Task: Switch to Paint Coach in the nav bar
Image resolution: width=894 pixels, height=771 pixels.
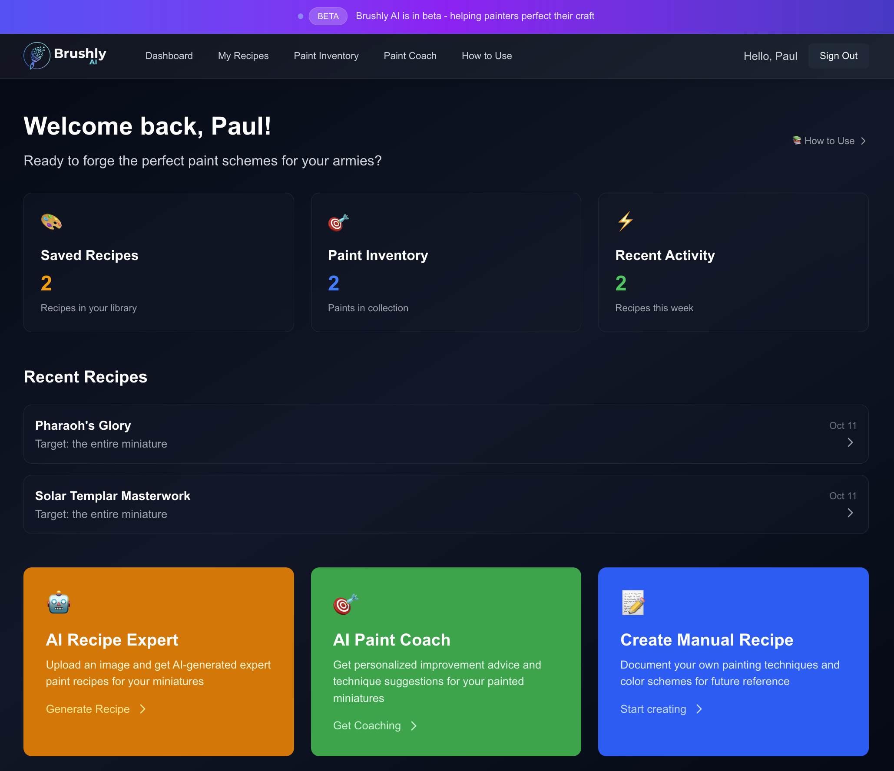Action: [x=410, y=56]
